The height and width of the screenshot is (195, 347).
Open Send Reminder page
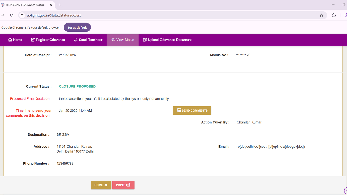pyautogui.click(x=88, y=40)
